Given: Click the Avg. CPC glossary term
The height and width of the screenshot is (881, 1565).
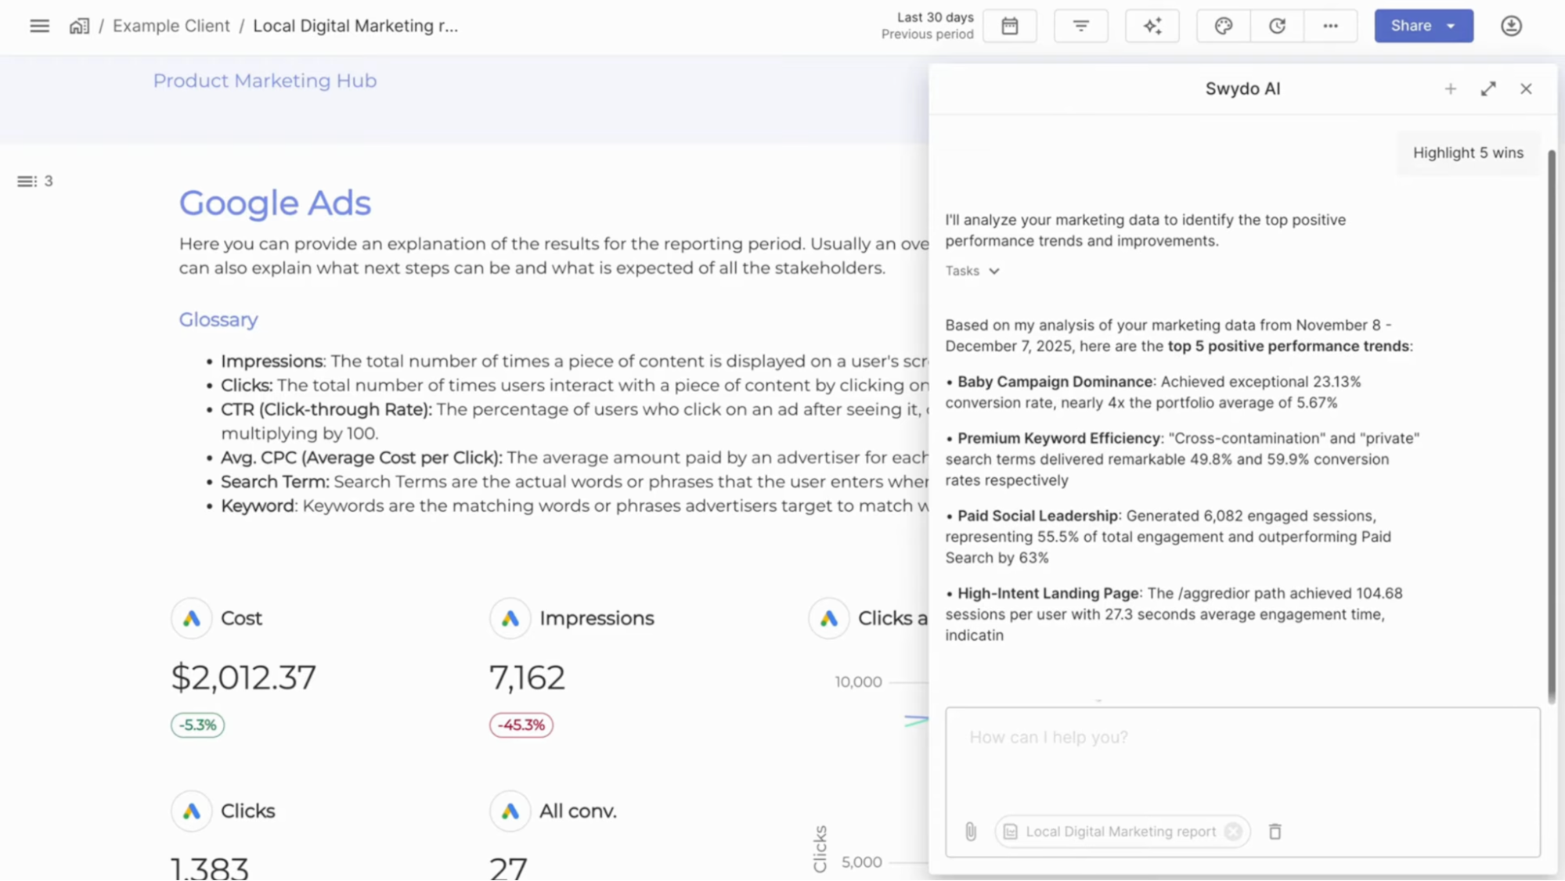Looking at the screenshot, I should coord(362,458).
